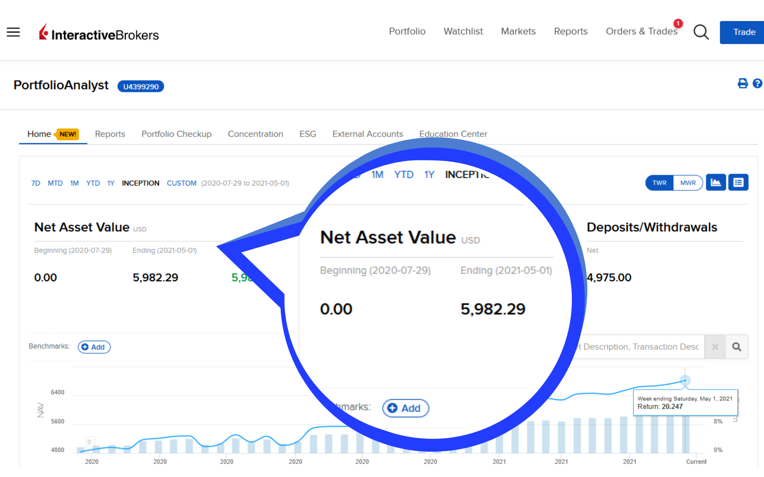Click the Interactive Brokers logo

[99, 33]
